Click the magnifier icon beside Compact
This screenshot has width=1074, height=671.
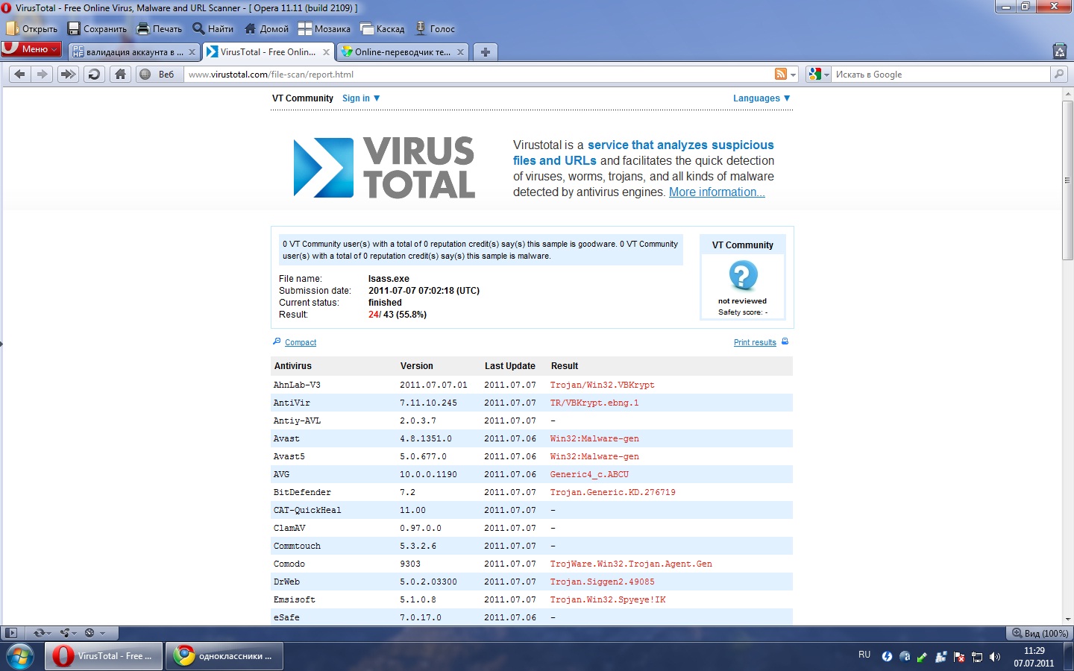tap(277, 341)
